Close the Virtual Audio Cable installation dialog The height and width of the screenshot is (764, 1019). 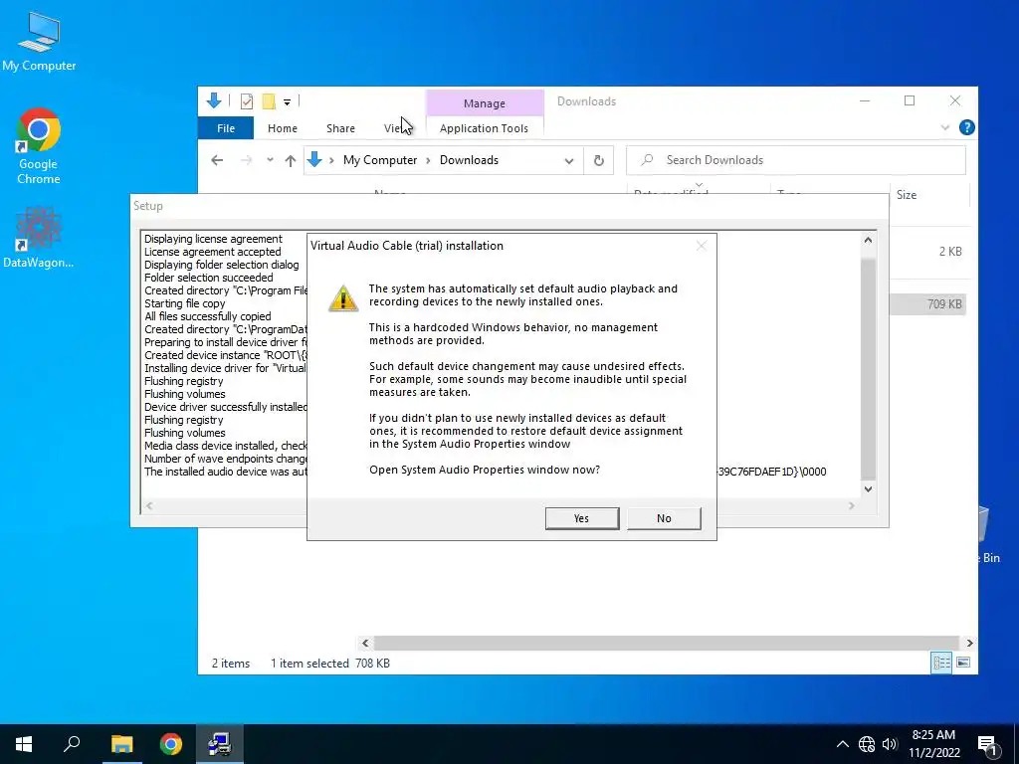click(x=701, y=246)
